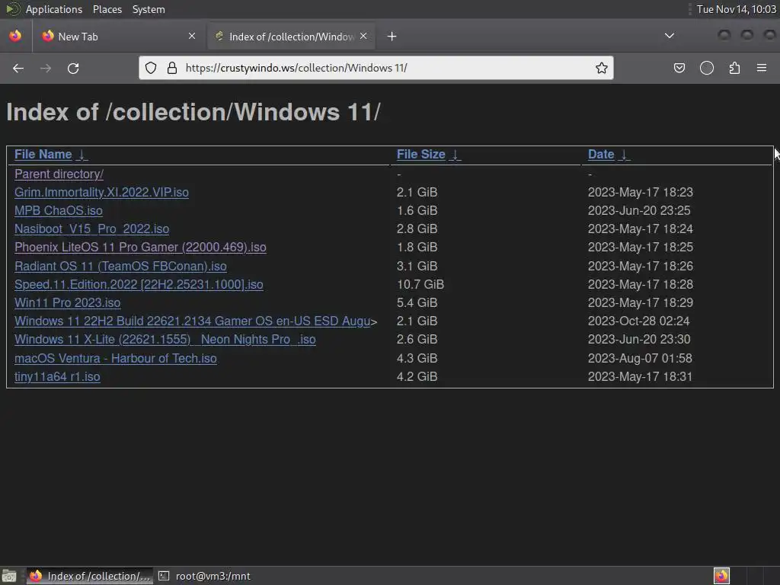The height and width of the screenshot is (585, 780).
Task: Open the Firefox hamburger menu
Action: point(762,68)
